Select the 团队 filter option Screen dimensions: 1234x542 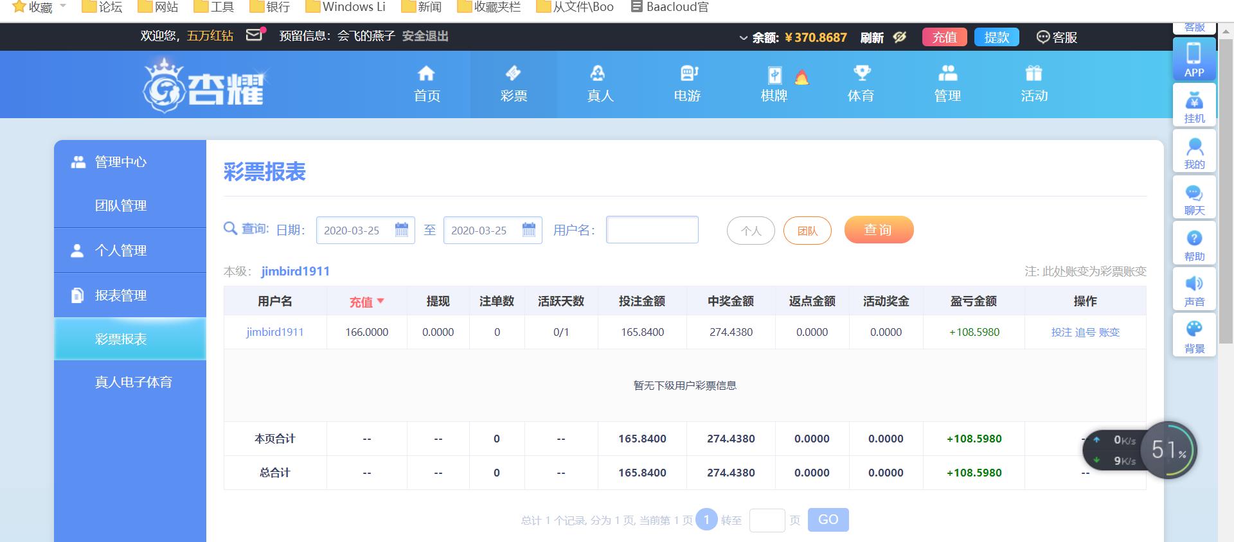[x=807, y=231]
